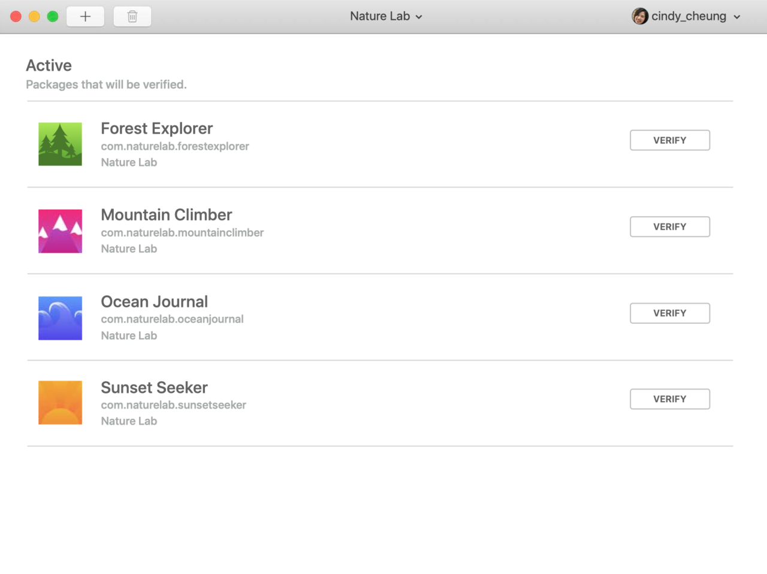The width and height of the screenshot is (767, 574).
Task: Verify the Forest Explorer package
Action: (670, 140)
